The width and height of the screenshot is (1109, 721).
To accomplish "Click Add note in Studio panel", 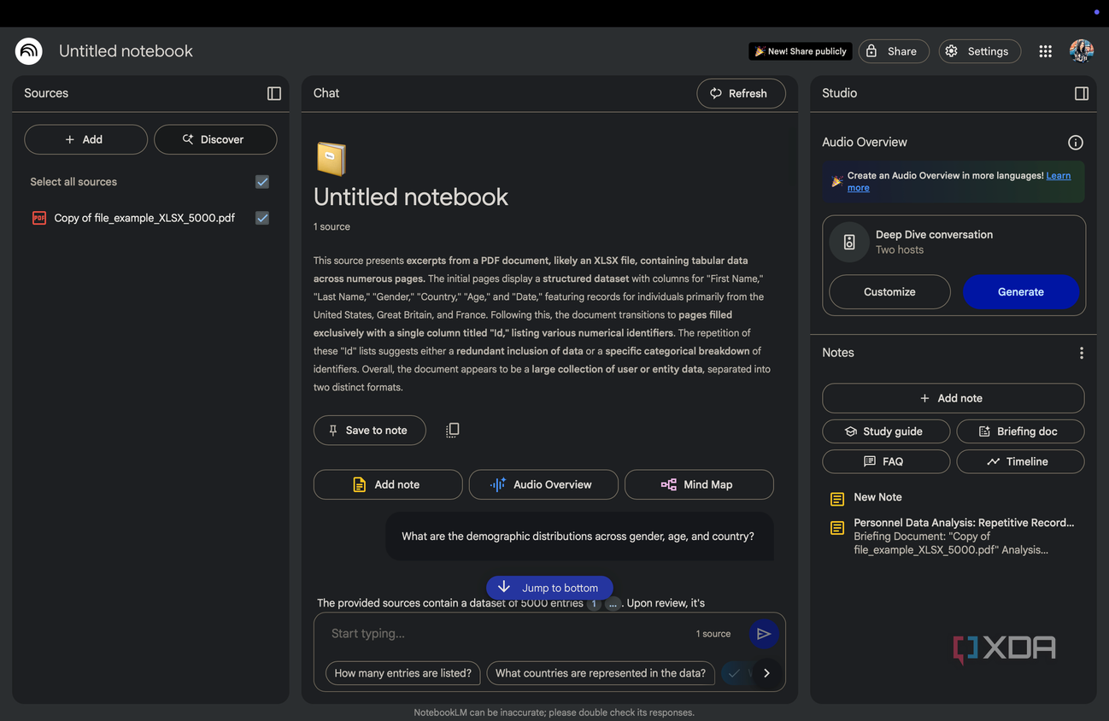I will 953,398.
